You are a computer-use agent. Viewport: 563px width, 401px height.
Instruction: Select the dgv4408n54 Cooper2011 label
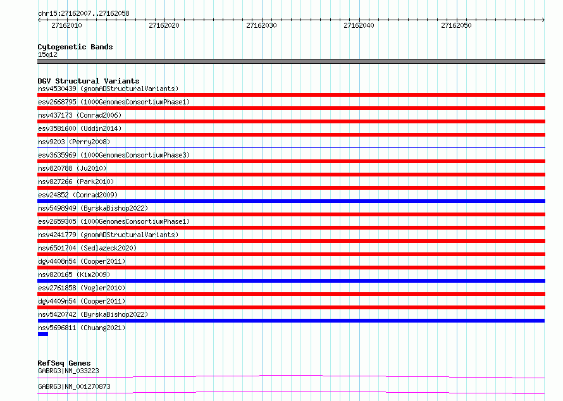[82, 261]
